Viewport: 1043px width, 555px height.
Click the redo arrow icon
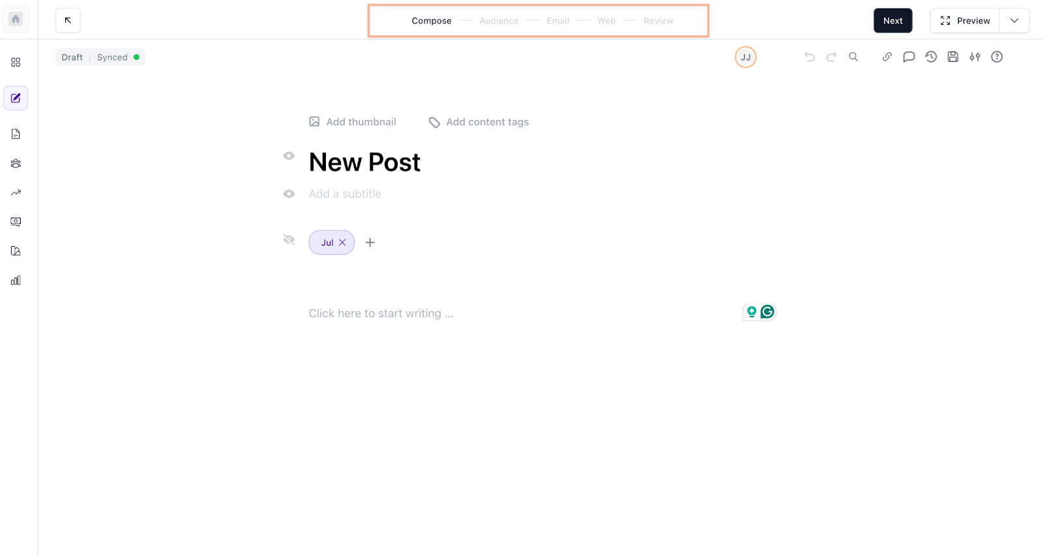pyautogui.click(x=831, y=57)
